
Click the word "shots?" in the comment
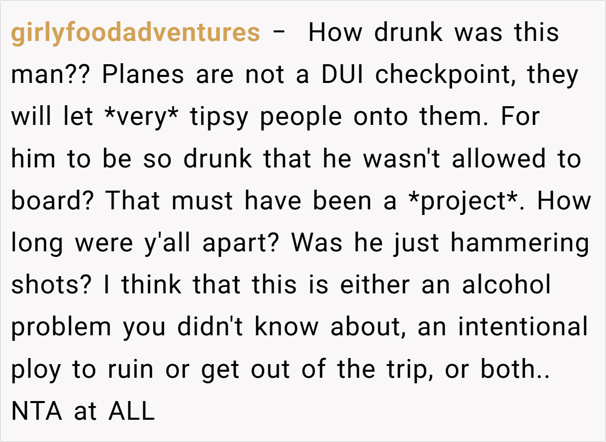(x=52, y=285)
